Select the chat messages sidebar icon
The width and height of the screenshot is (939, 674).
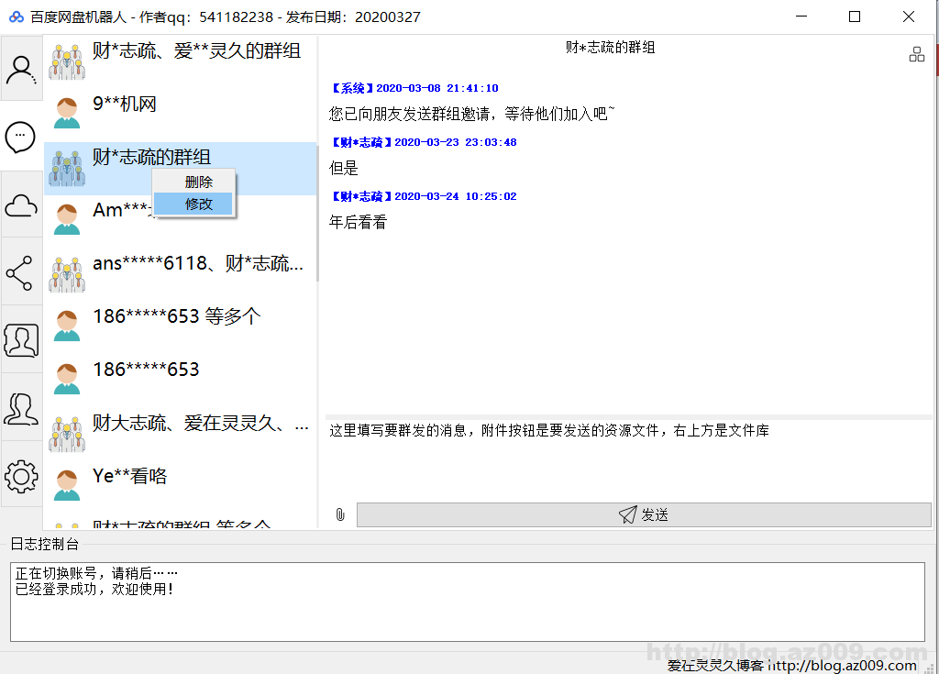(x=21, y=137)
